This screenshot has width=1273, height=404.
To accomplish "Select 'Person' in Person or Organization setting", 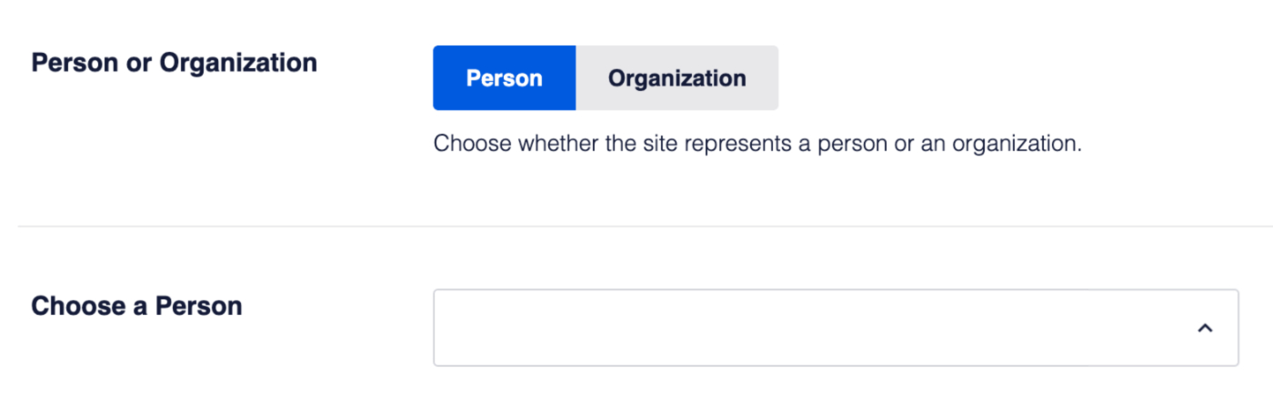I will click(504, 78).
